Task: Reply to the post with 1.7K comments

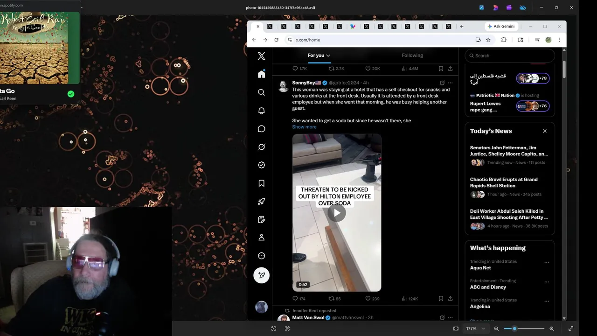Action: tap(299, 69)
